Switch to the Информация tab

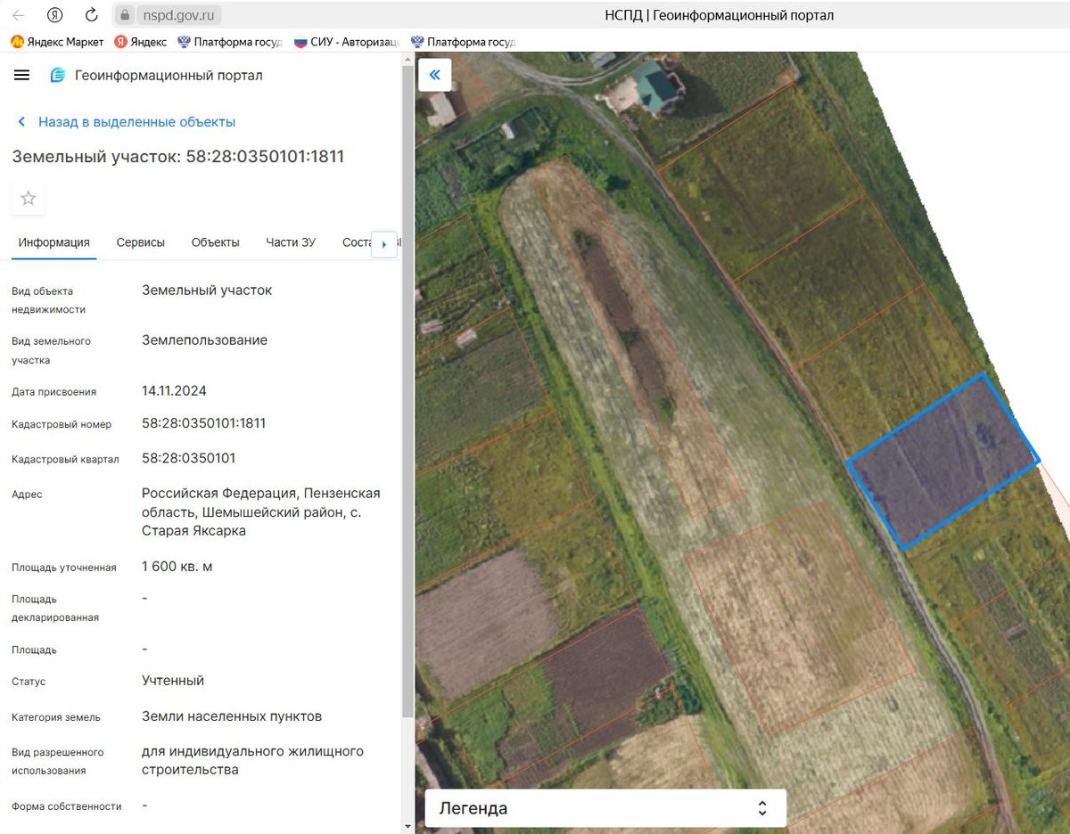(54, 242)
